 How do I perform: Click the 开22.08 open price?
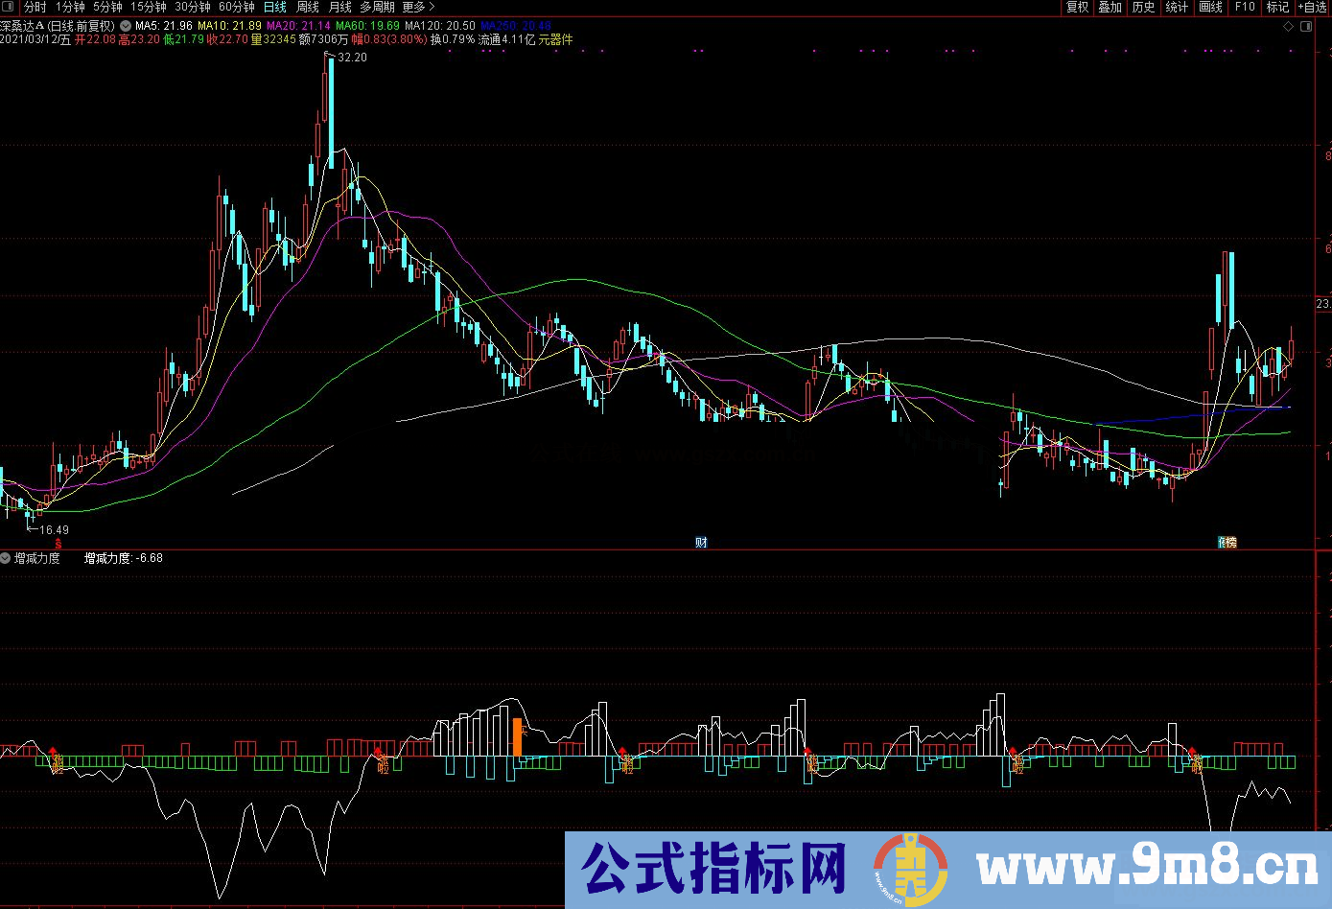95,40
